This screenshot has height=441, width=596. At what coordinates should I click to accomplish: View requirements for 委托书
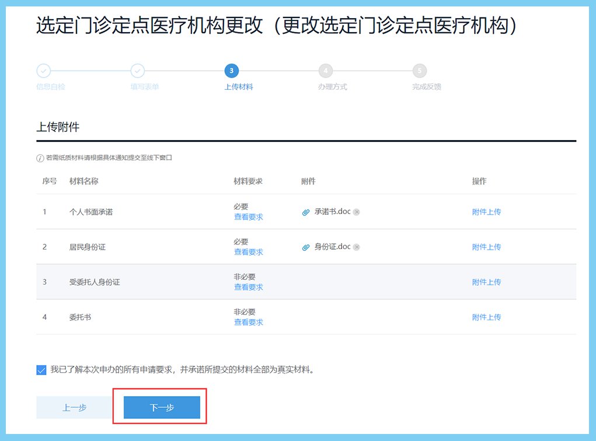249,322
